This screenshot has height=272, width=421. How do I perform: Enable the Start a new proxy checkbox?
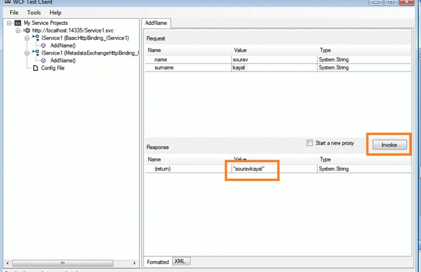click(x=310, y=143)
